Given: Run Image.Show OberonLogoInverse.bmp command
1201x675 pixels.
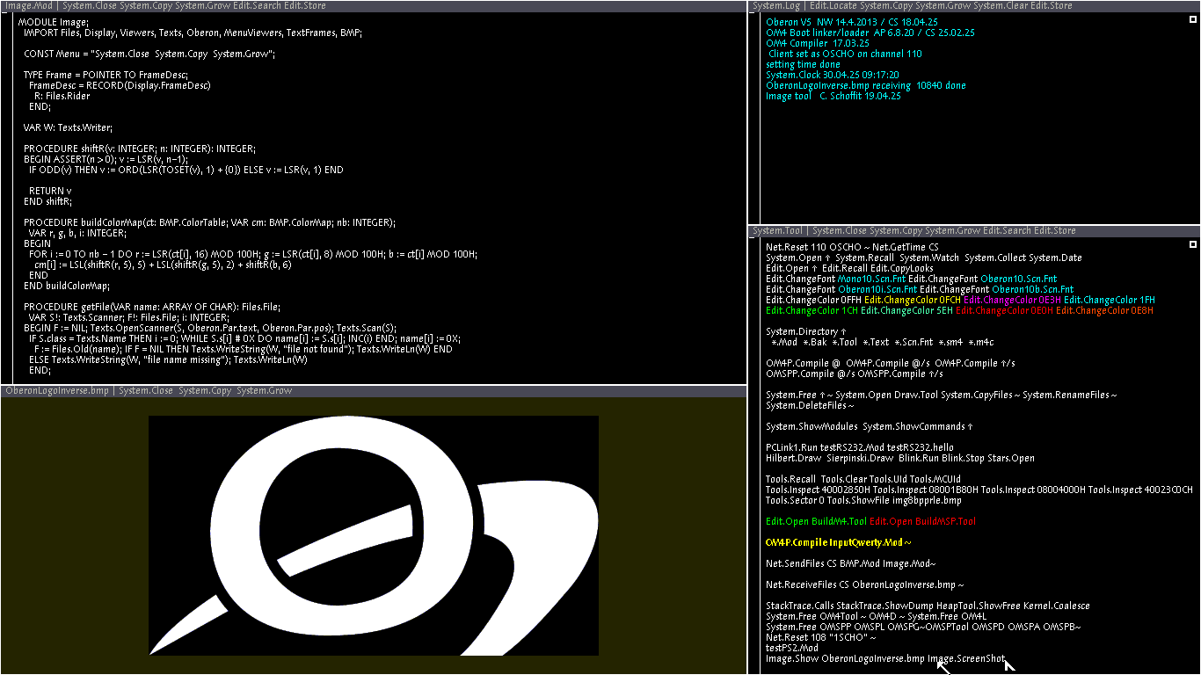Looking at the screenshot, I should (x=845, y=659).
